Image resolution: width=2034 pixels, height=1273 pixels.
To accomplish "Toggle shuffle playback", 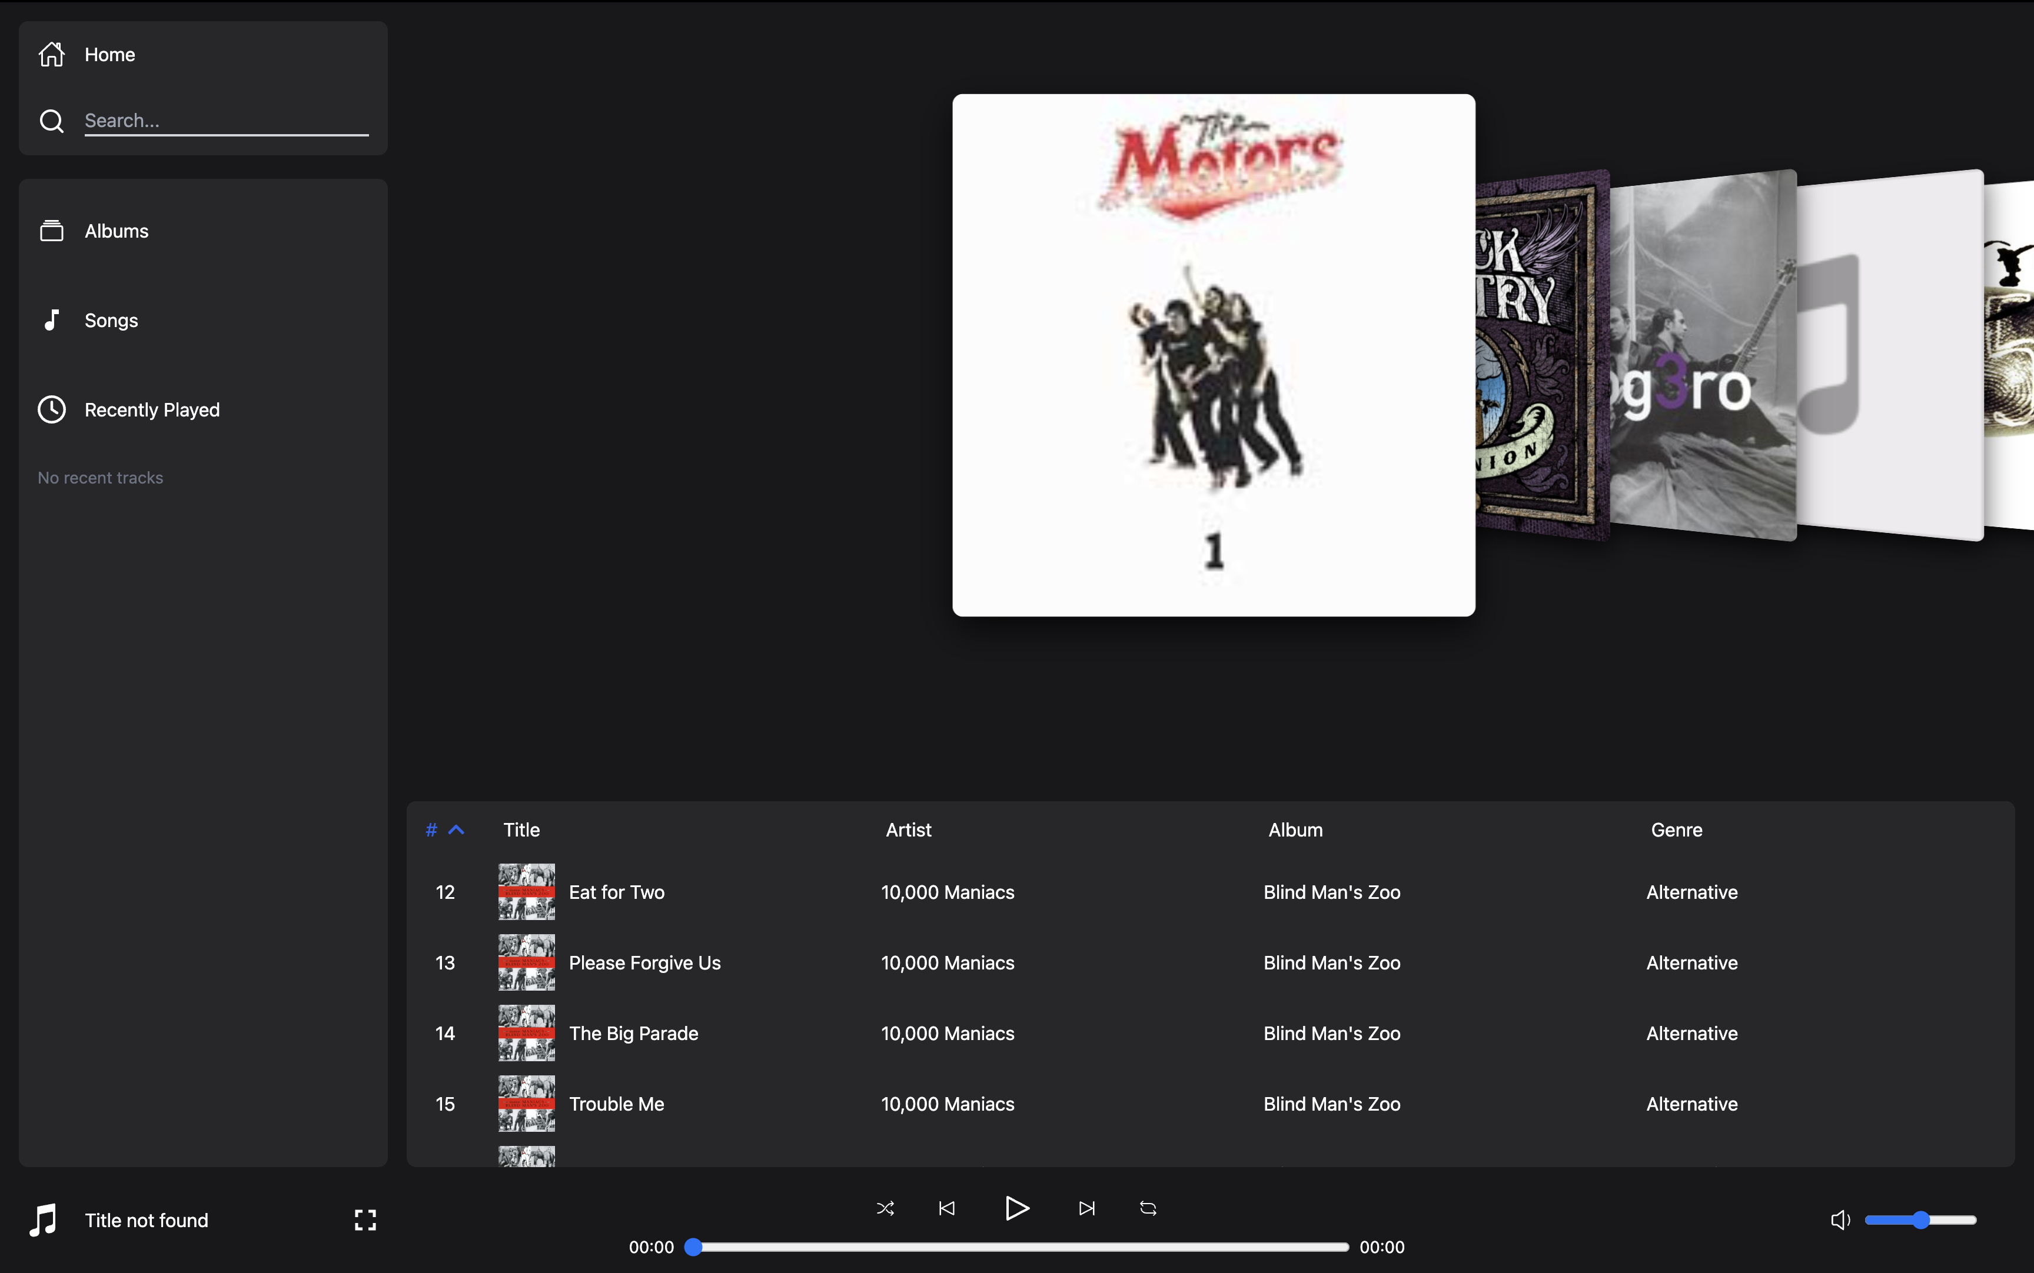I will point(885,1208).
